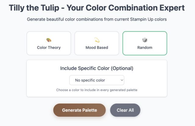Click the "Mood Based" text label
This screenshot has width=195, height=126.
tap(97, 47)
